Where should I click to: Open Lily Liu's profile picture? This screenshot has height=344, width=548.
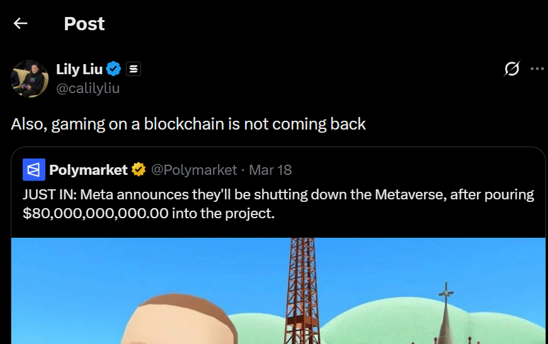tap(30, 79)
